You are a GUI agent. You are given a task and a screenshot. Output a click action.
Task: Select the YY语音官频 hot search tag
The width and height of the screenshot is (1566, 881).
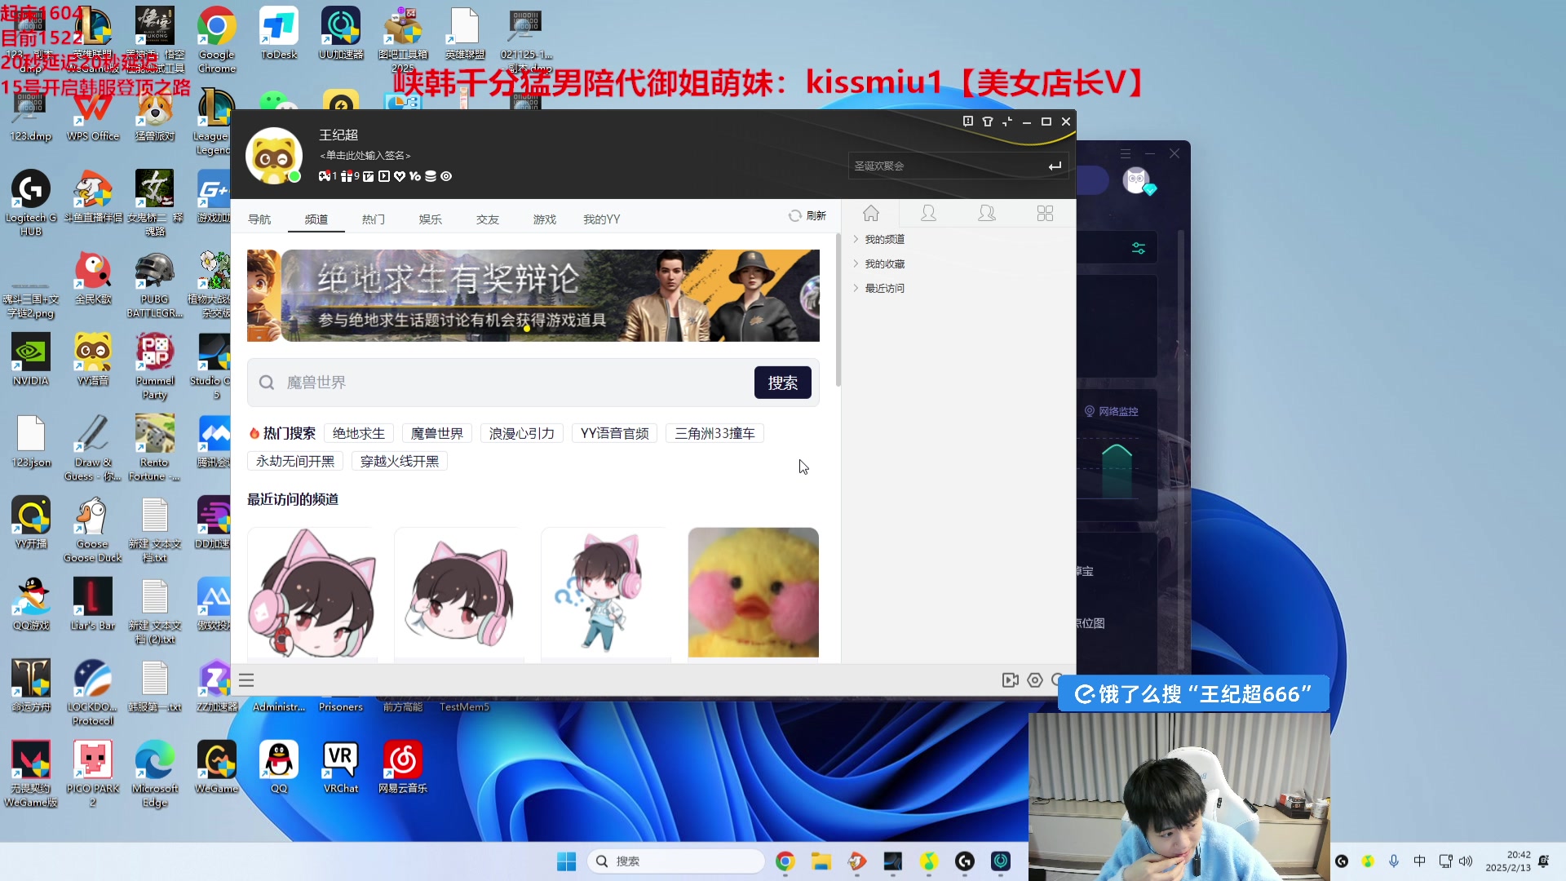point(615,434)
